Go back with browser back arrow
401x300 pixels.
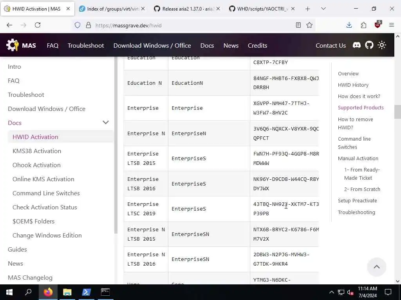pyautogui.click(x=9, y=25)
